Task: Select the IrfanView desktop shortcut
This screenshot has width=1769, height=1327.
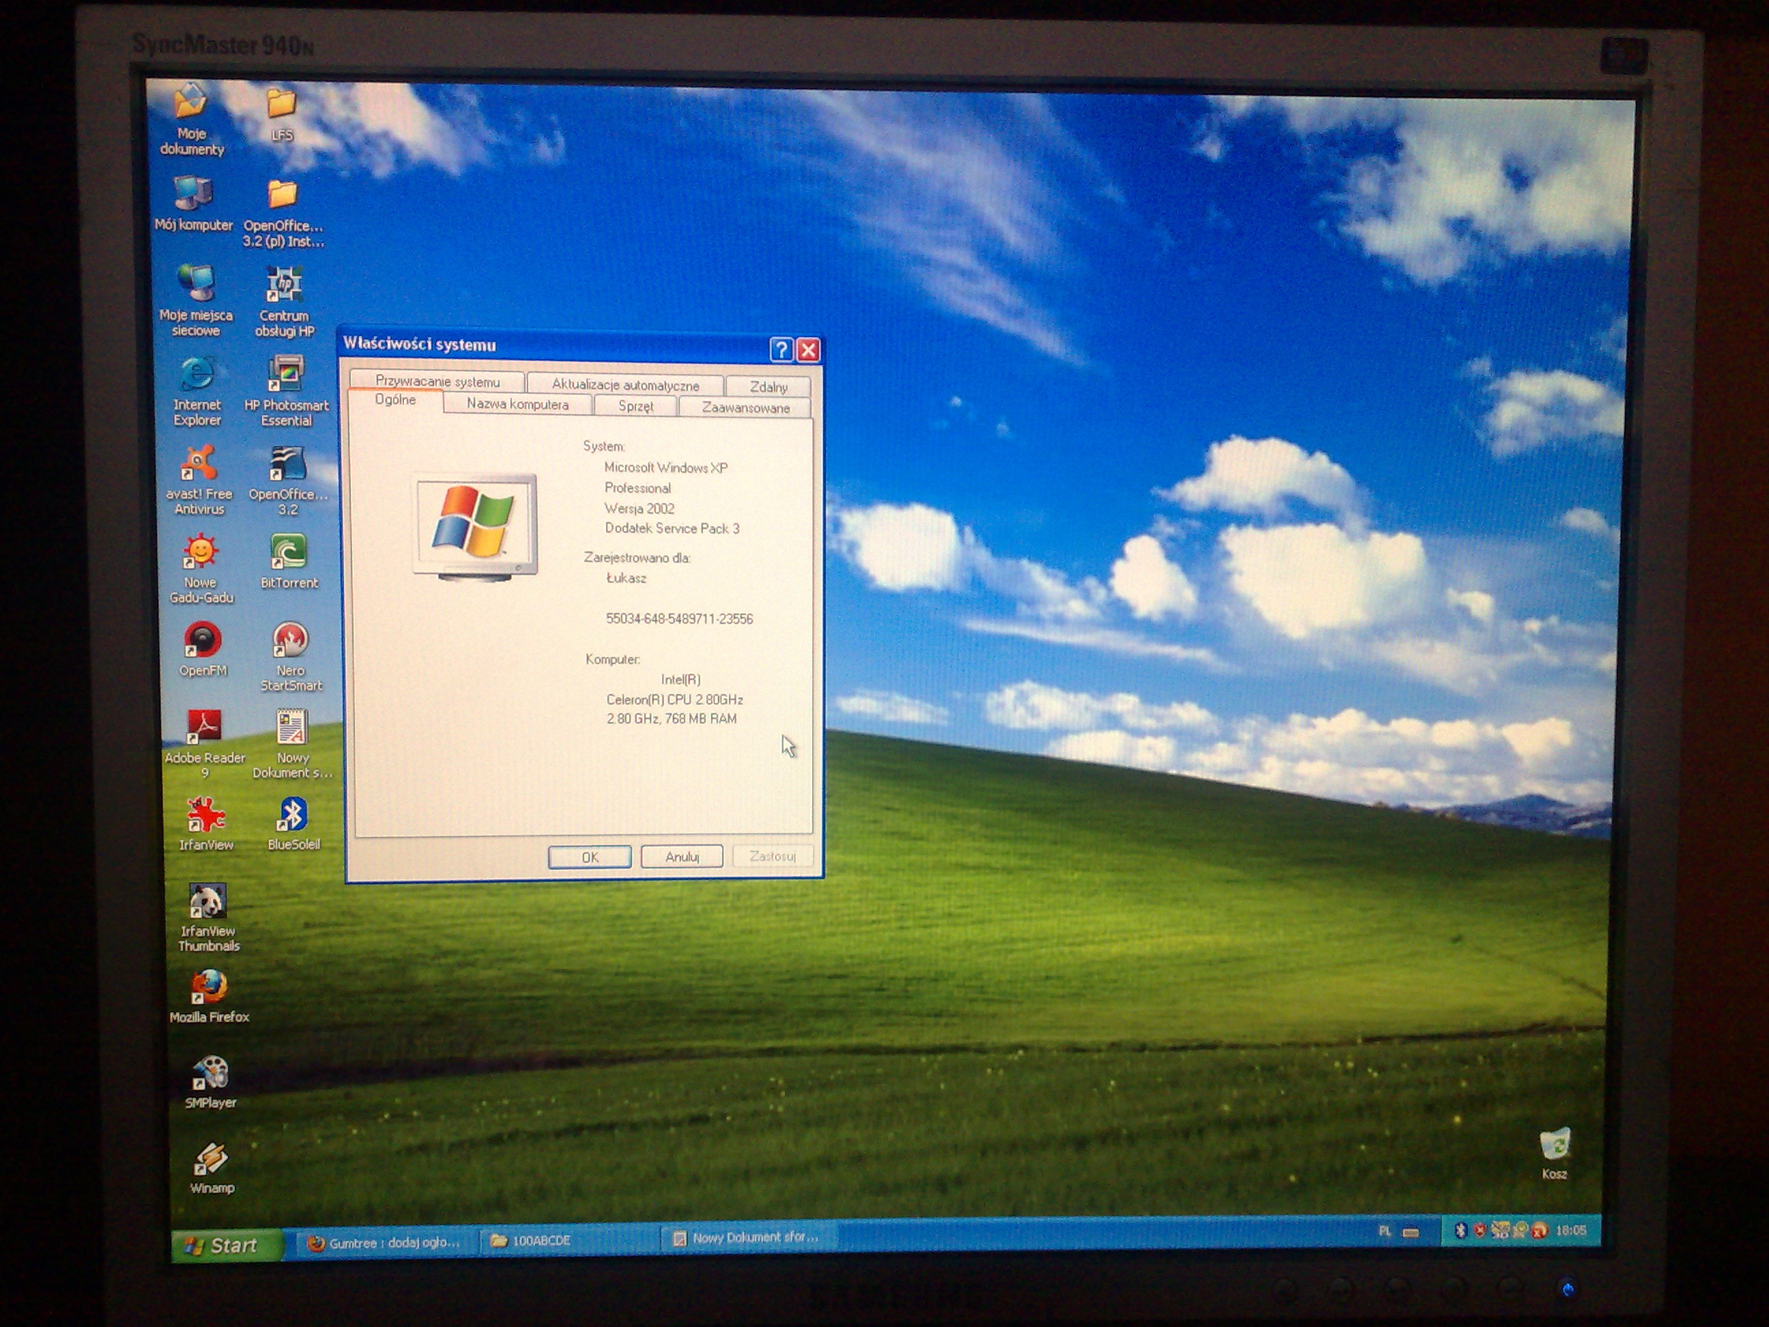Action: (x=205, y=824)
